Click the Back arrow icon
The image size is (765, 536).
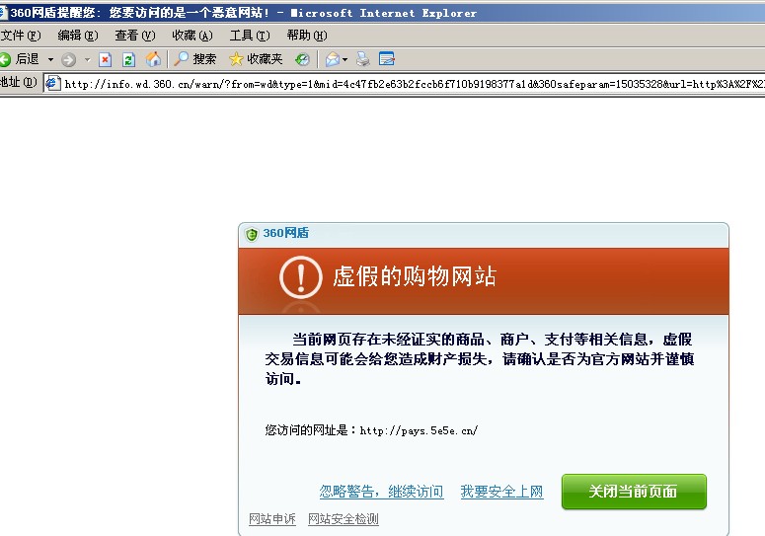[x=5, y=59]
